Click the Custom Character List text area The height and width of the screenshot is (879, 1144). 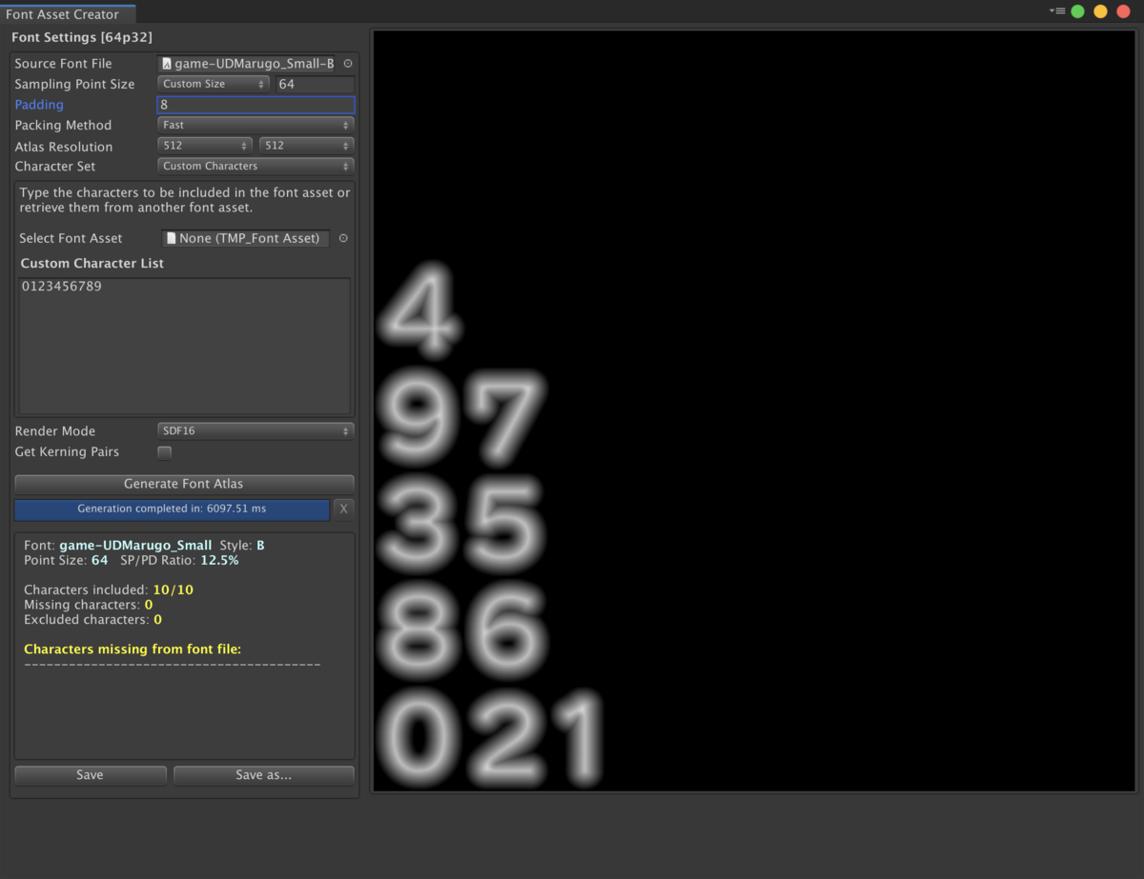point(185,345)
